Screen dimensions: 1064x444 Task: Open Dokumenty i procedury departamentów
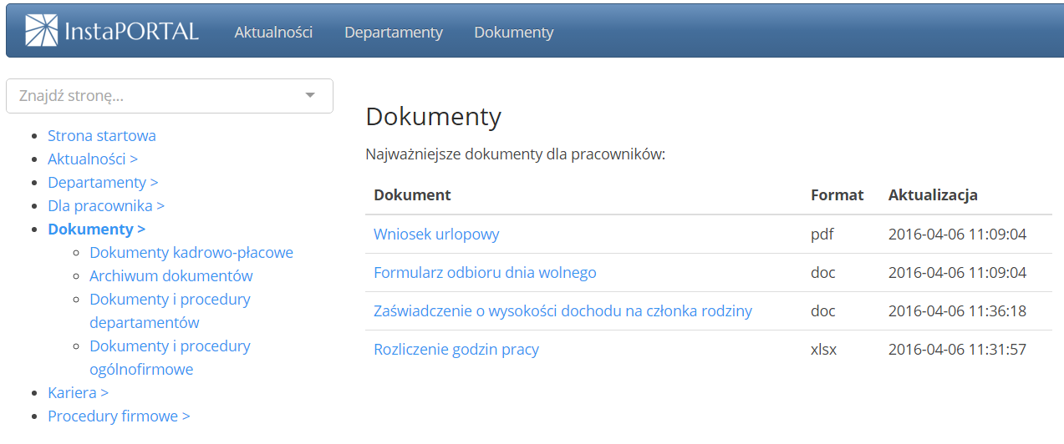tap(170, 310)
